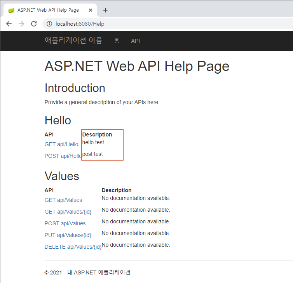Screen dimensions: 293x283
Task: Click API header in Values table
Action: 49,190
